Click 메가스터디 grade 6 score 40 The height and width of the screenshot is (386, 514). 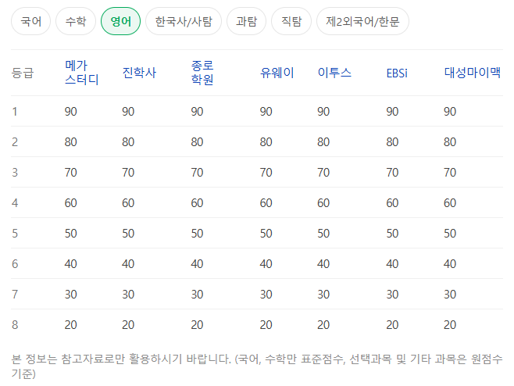click(71, 264)
